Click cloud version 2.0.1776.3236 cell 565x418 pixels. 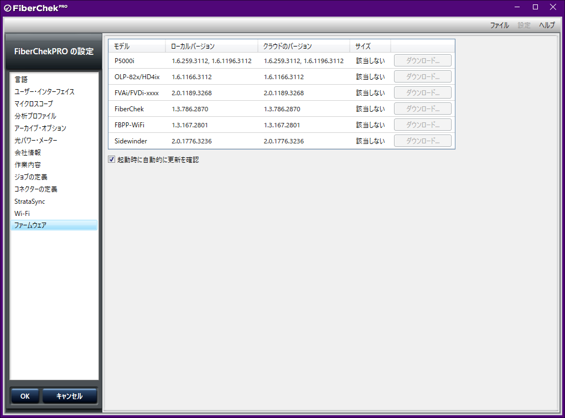pos(283,141)
